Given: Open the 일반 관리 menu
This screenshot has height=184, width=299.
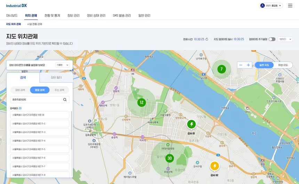Looking at the screenshot, I should (144, 15).
